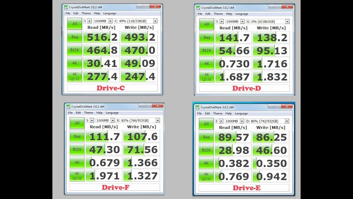The width and height of the screenshot is (353, 199).
Task: Open test count dropdown in Drive-C window
Action: [87, 21]
